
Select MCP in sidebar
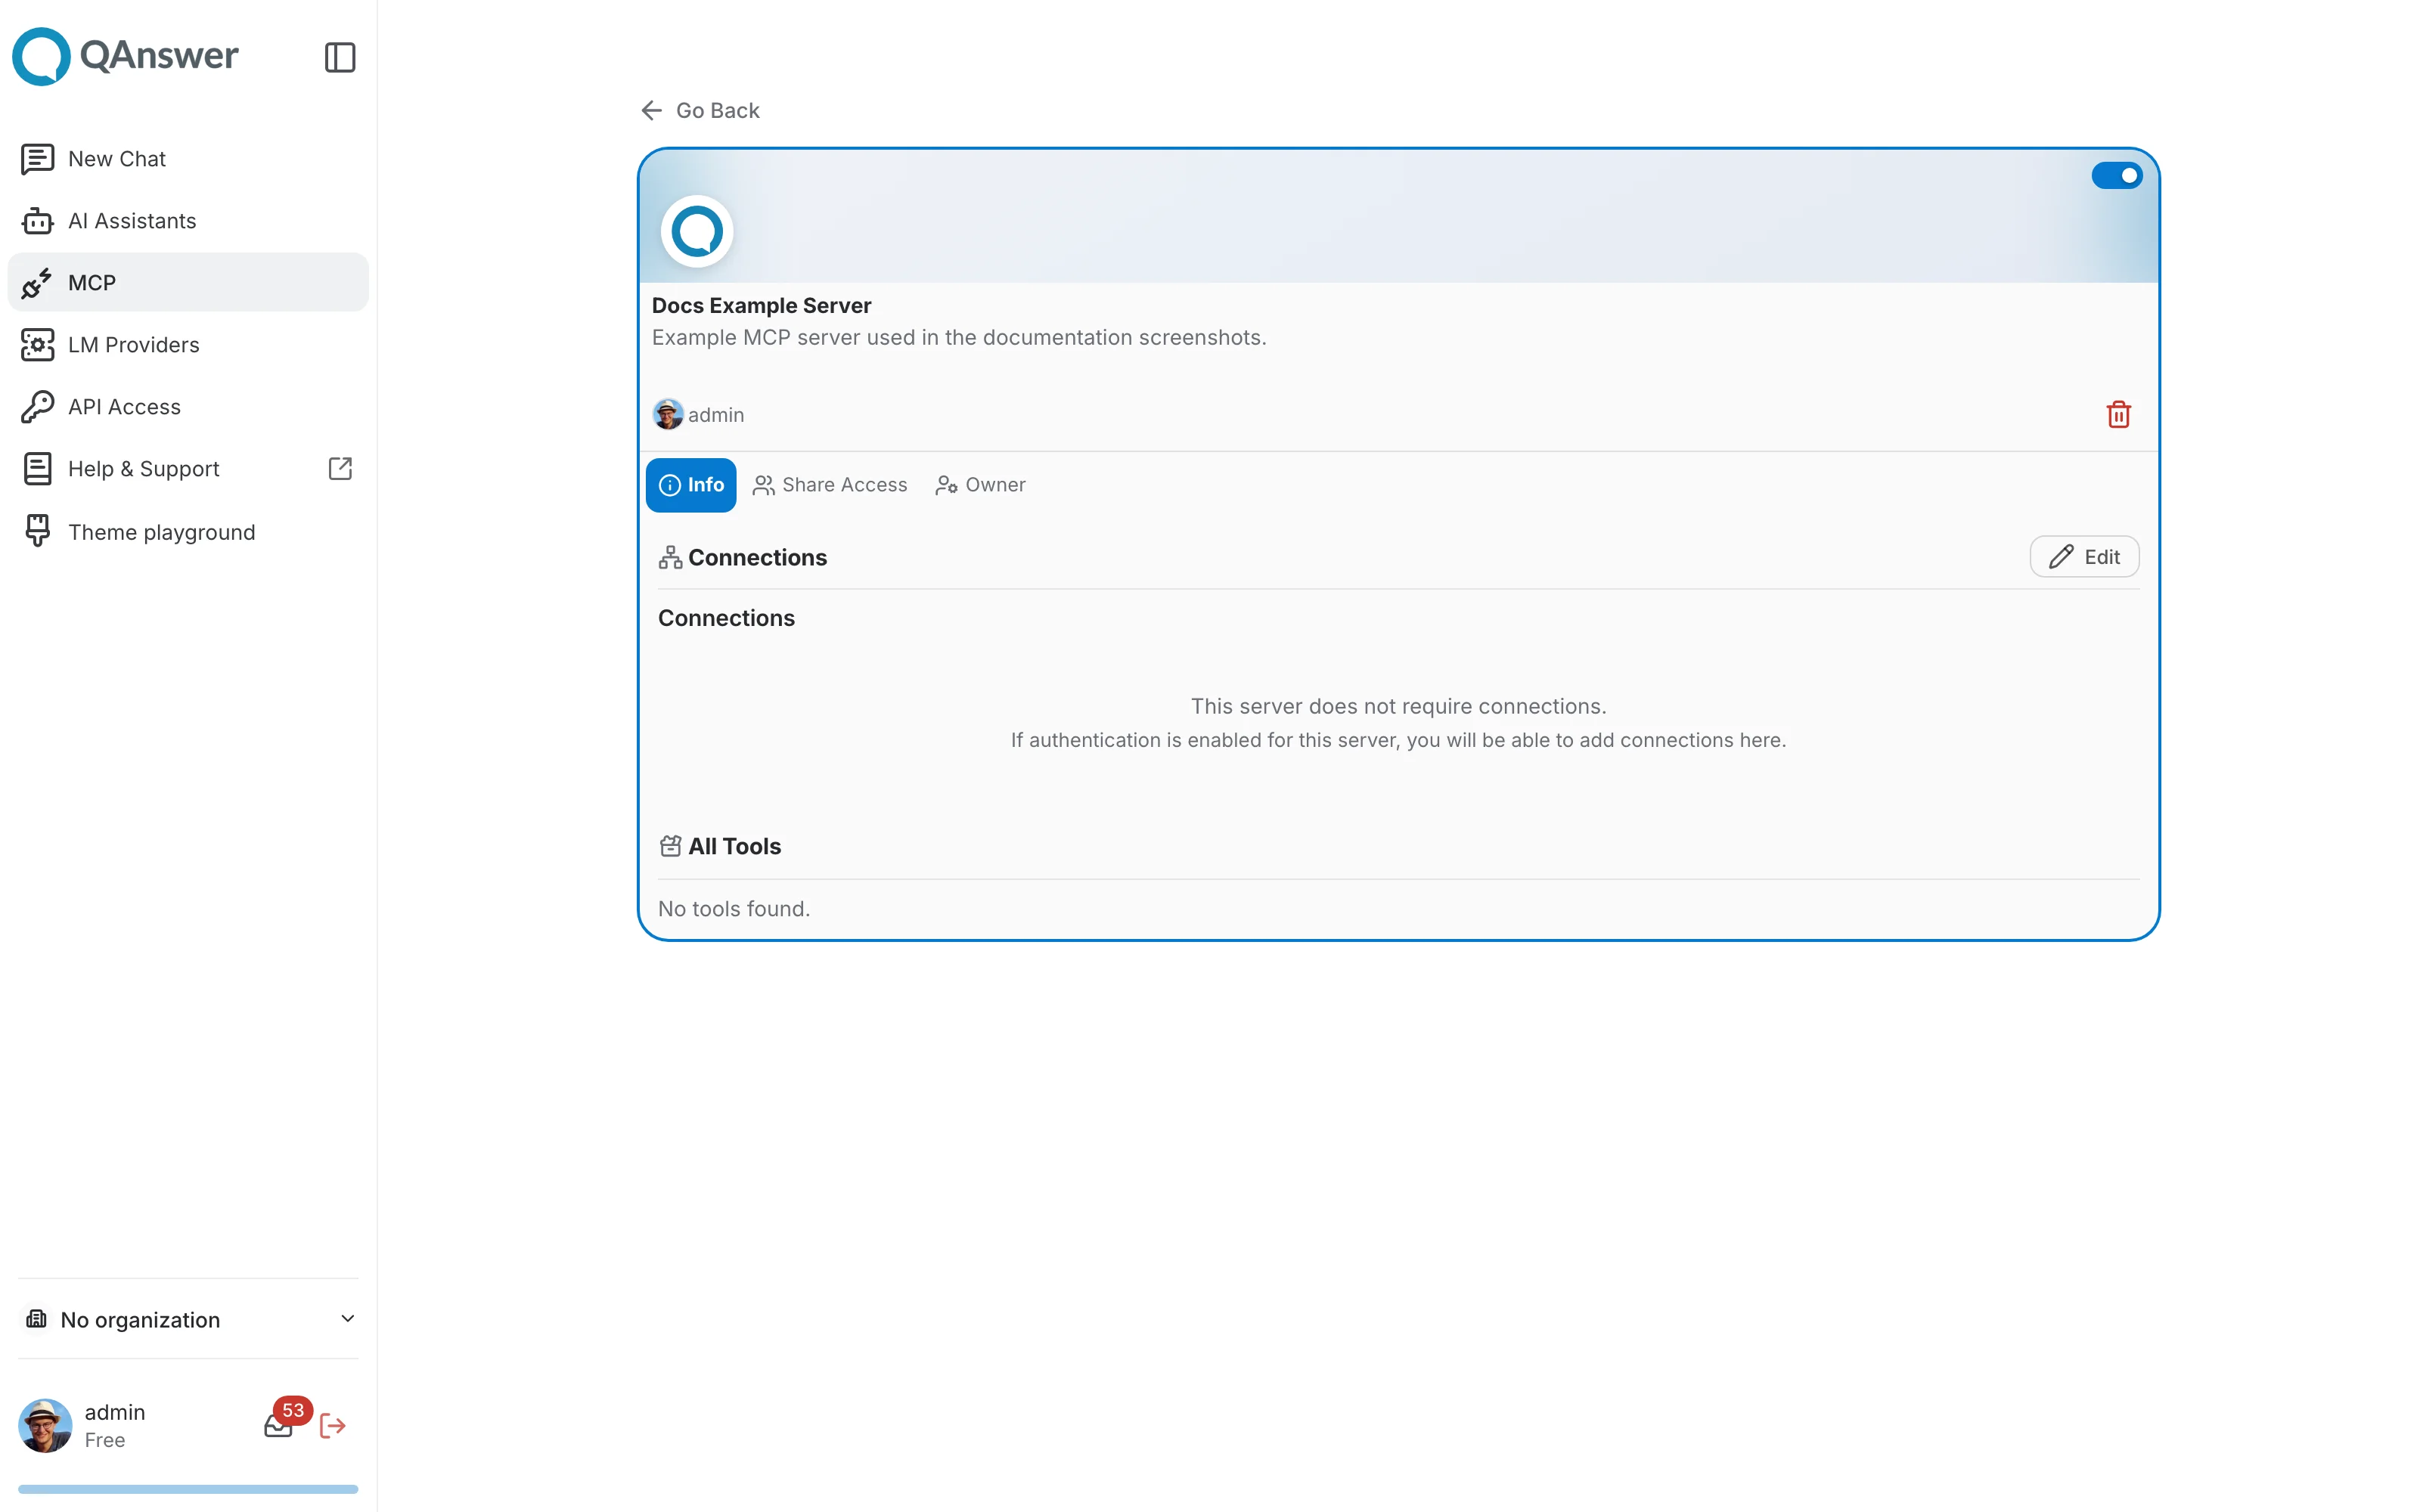(x=188, y=283)
